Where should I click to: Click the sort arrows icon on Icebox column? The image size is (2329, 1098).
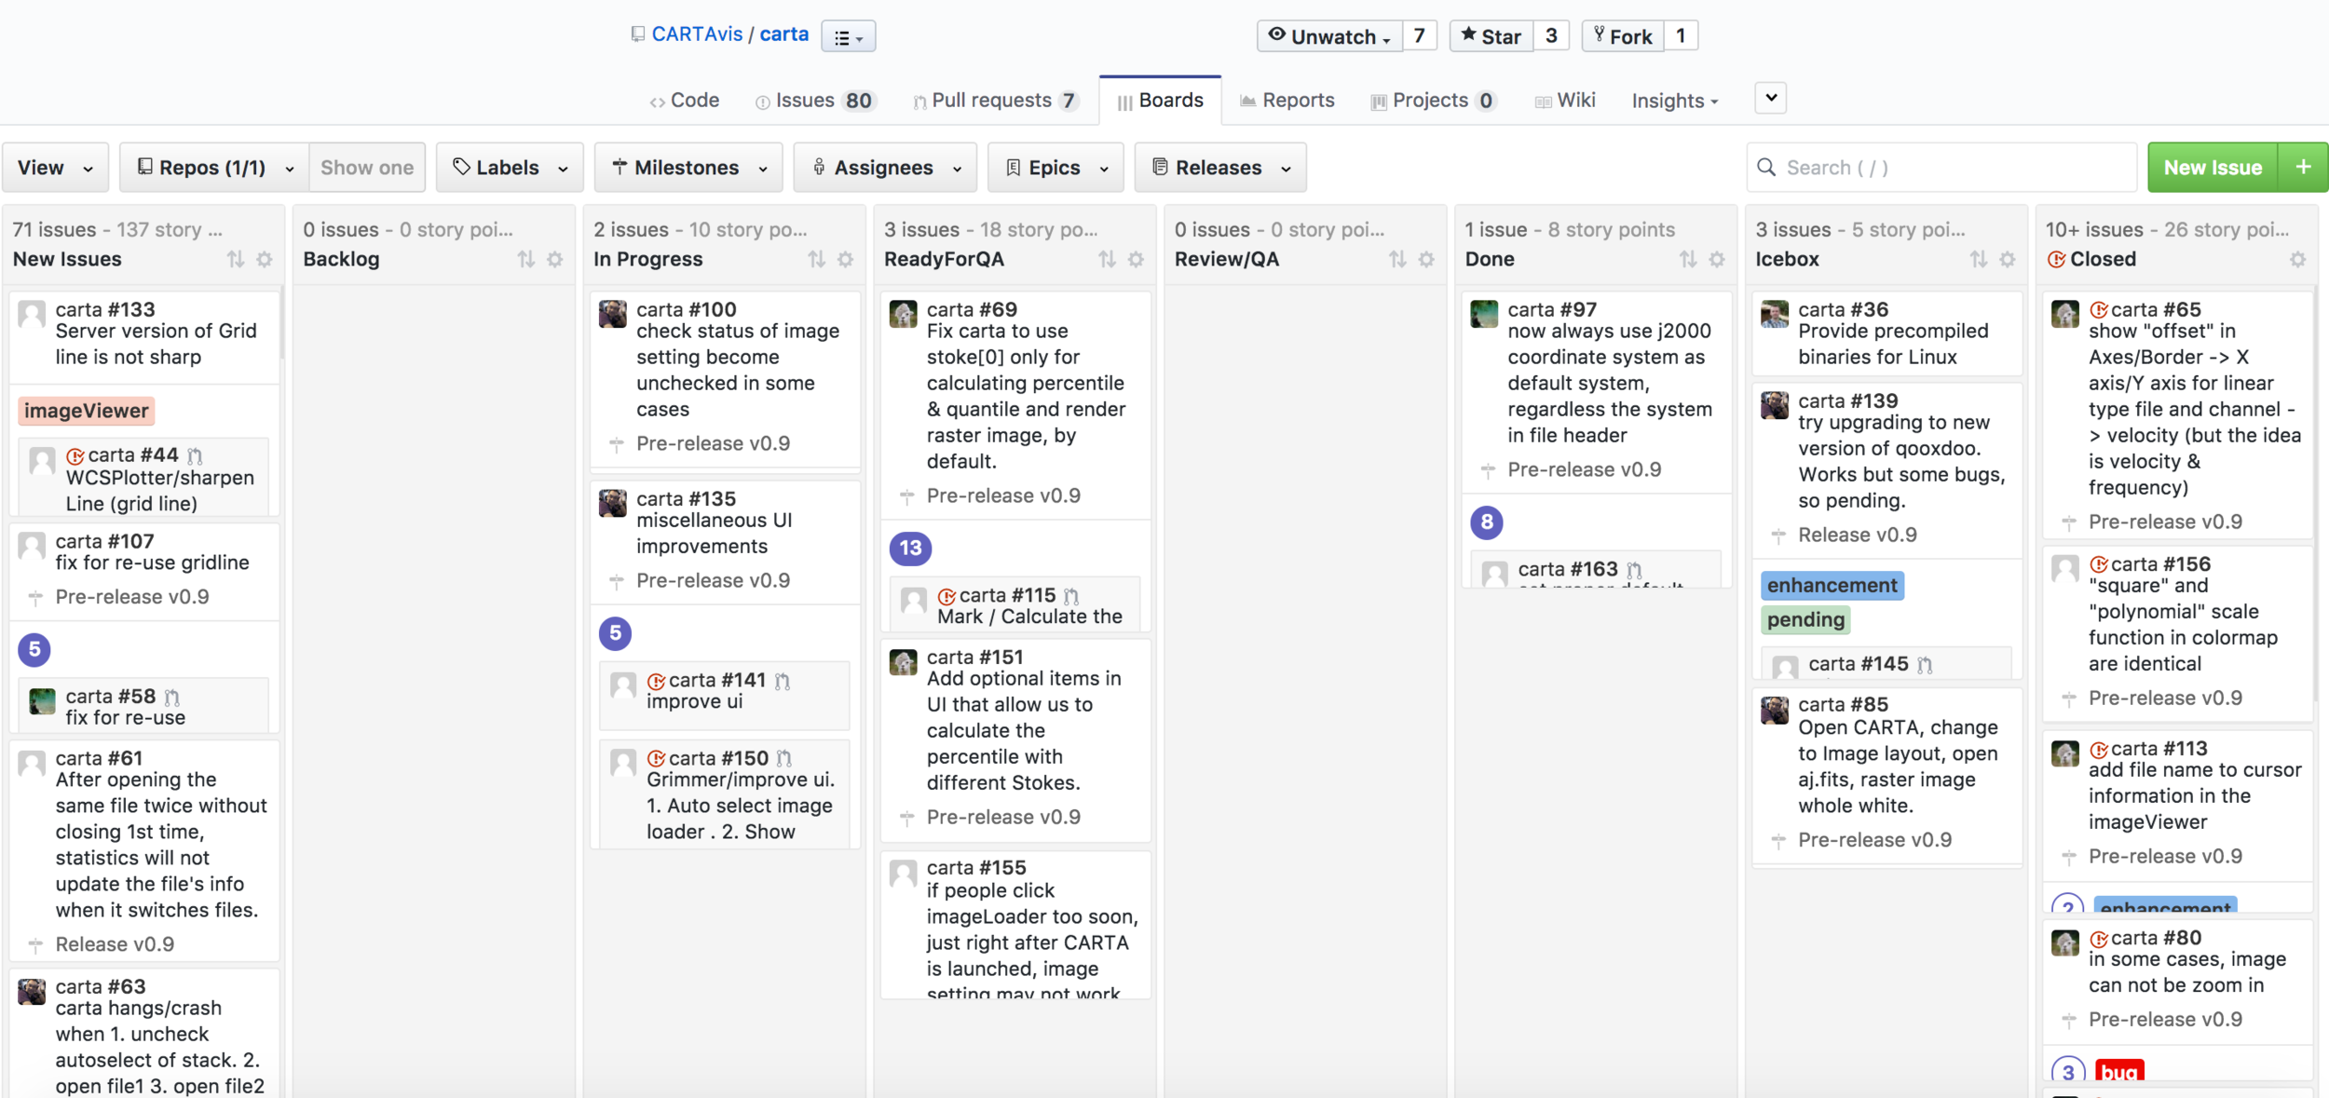point(1978,260)
